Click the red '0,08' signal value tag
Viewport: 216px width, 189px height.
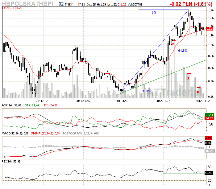pos(208,138)
